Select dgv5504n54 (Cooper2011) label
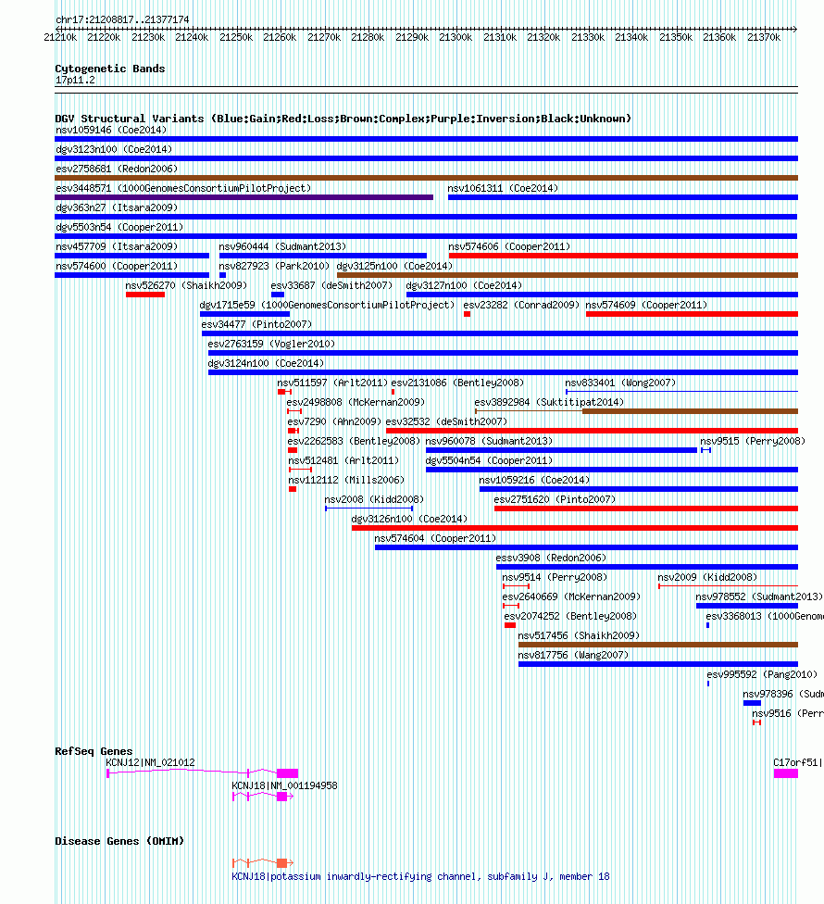 pos(489,460)
